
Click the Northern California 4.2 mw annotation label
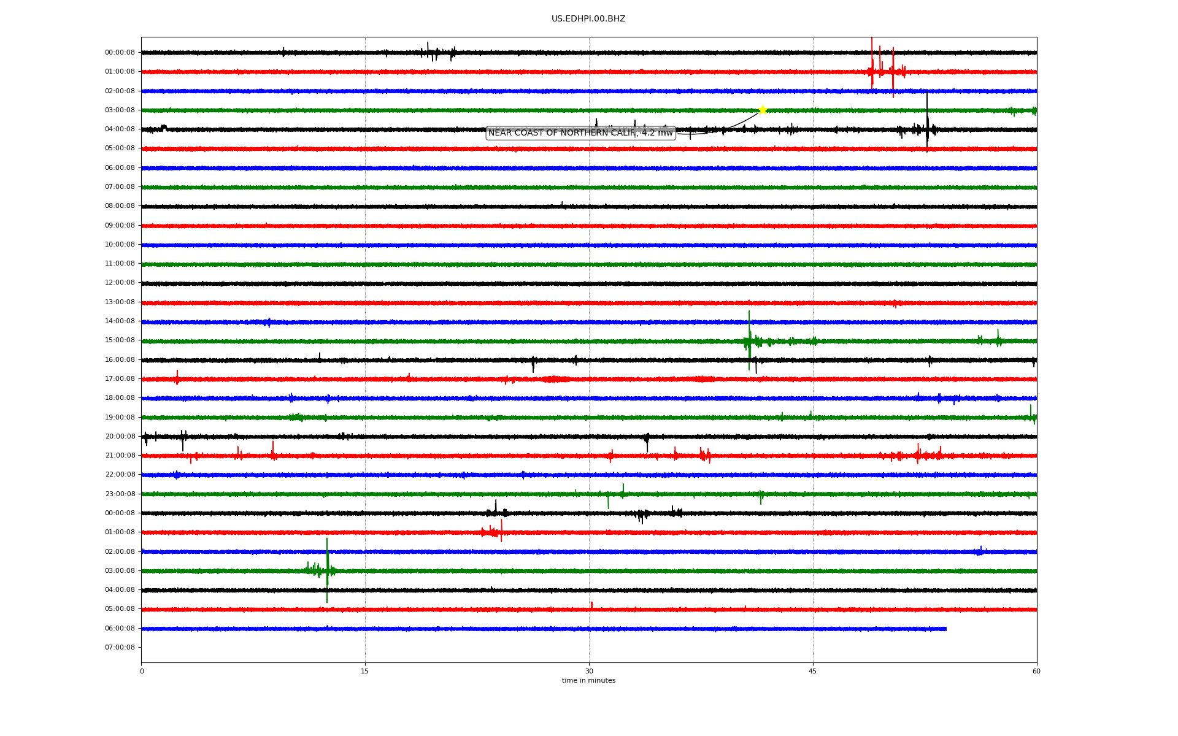[580, 133]
